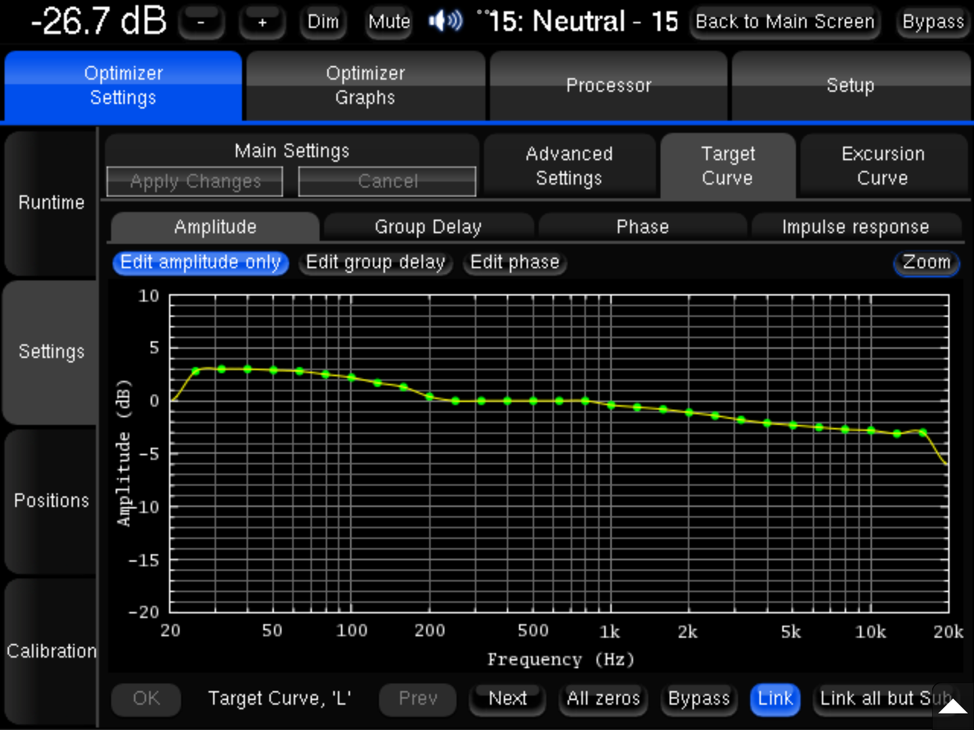The image size is (974, 730).
Task: Click the OK button
Action: (146, 699)
